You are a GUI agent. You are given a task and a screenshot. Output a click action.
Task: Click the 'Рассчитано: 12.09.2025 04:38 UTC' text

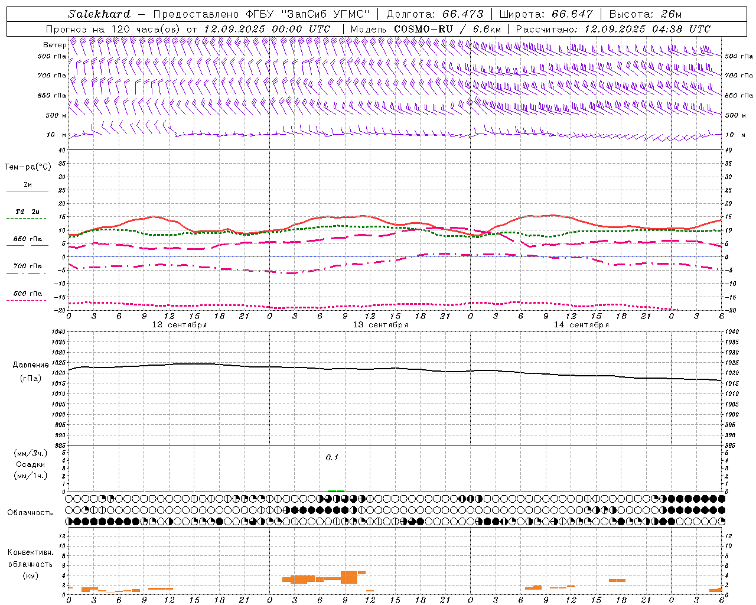coord(613,29)
